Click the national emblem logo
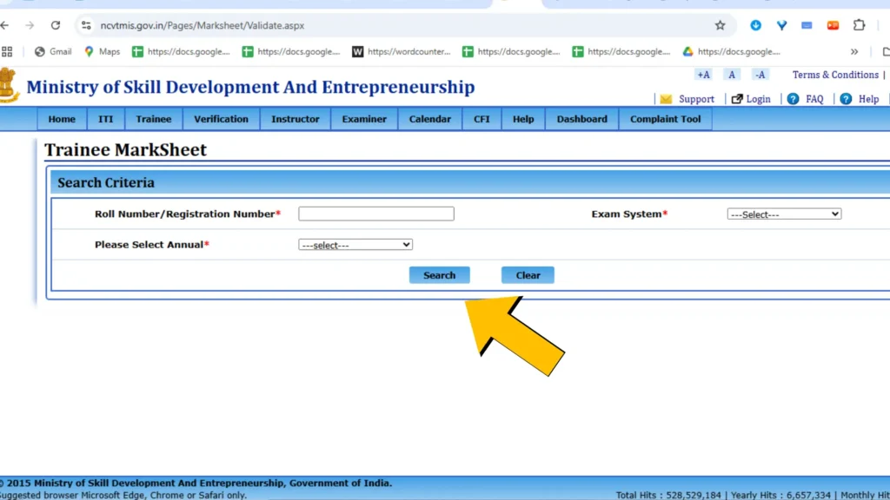Image resolution: width=890 pixels, height=500 pixels. coord(9,85)
